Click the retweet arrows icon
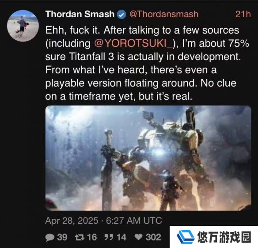The height and width of the screenshot is (248, 258). point(80,237)
